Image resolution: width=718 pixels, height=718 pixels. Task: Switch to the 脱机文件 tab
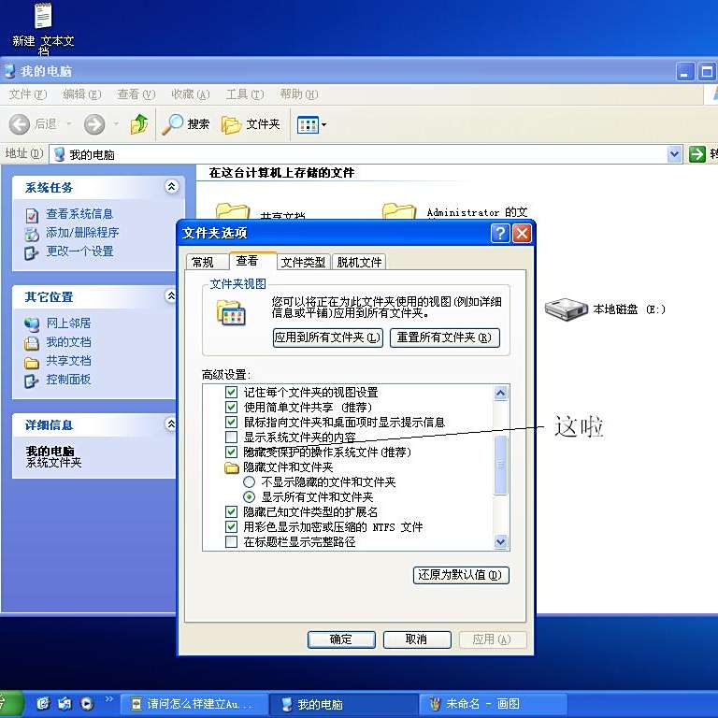[359, 263]
